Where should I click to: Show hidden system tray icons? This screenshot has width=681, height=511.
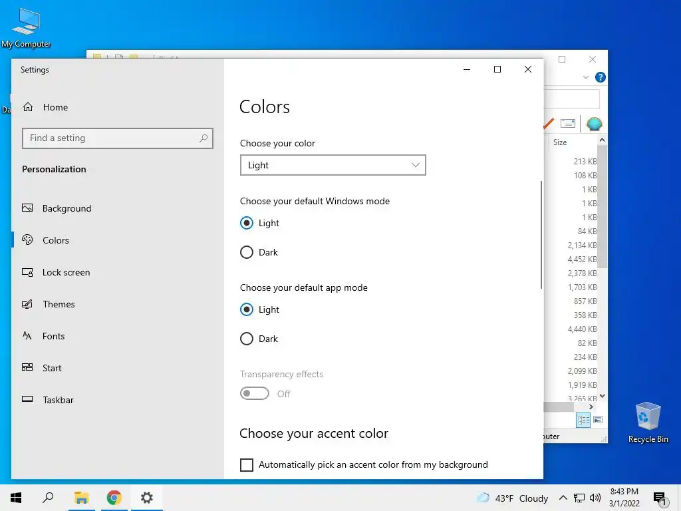tap(563, 498)
